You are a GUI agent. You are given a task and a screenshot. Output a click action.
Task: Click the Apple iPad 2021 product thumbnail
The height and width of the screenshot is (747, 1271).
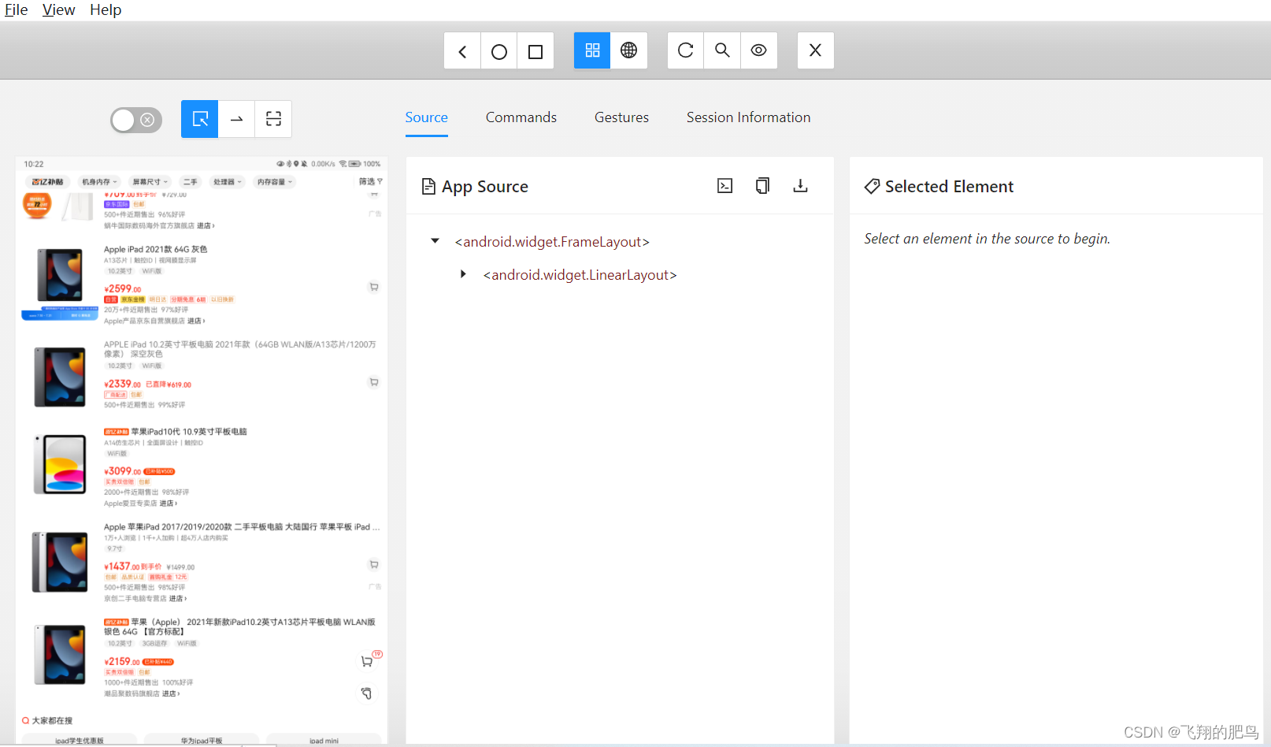[59, 276]
